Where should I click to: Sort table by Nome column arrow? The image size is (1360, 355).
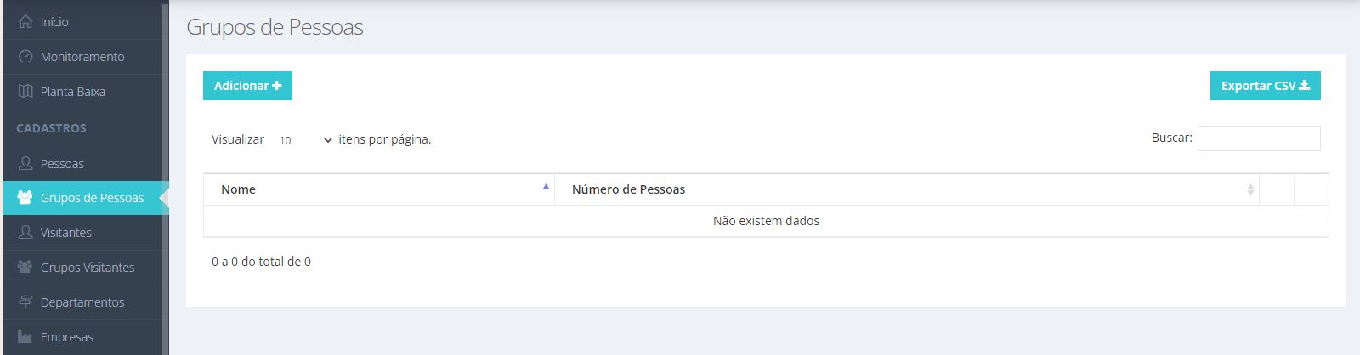546,187
